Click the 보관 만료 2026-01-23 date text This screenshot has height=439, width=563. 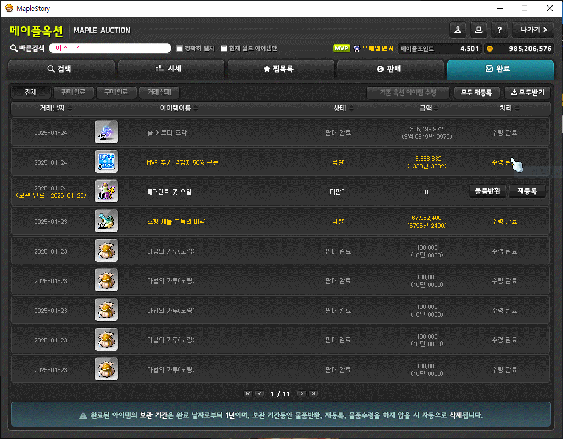(51, 196)
